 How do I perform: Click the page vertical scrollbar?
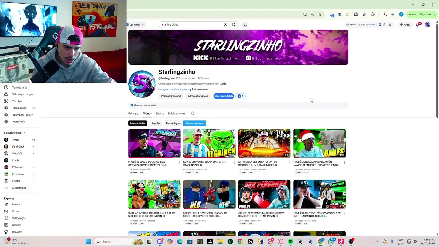437,70
